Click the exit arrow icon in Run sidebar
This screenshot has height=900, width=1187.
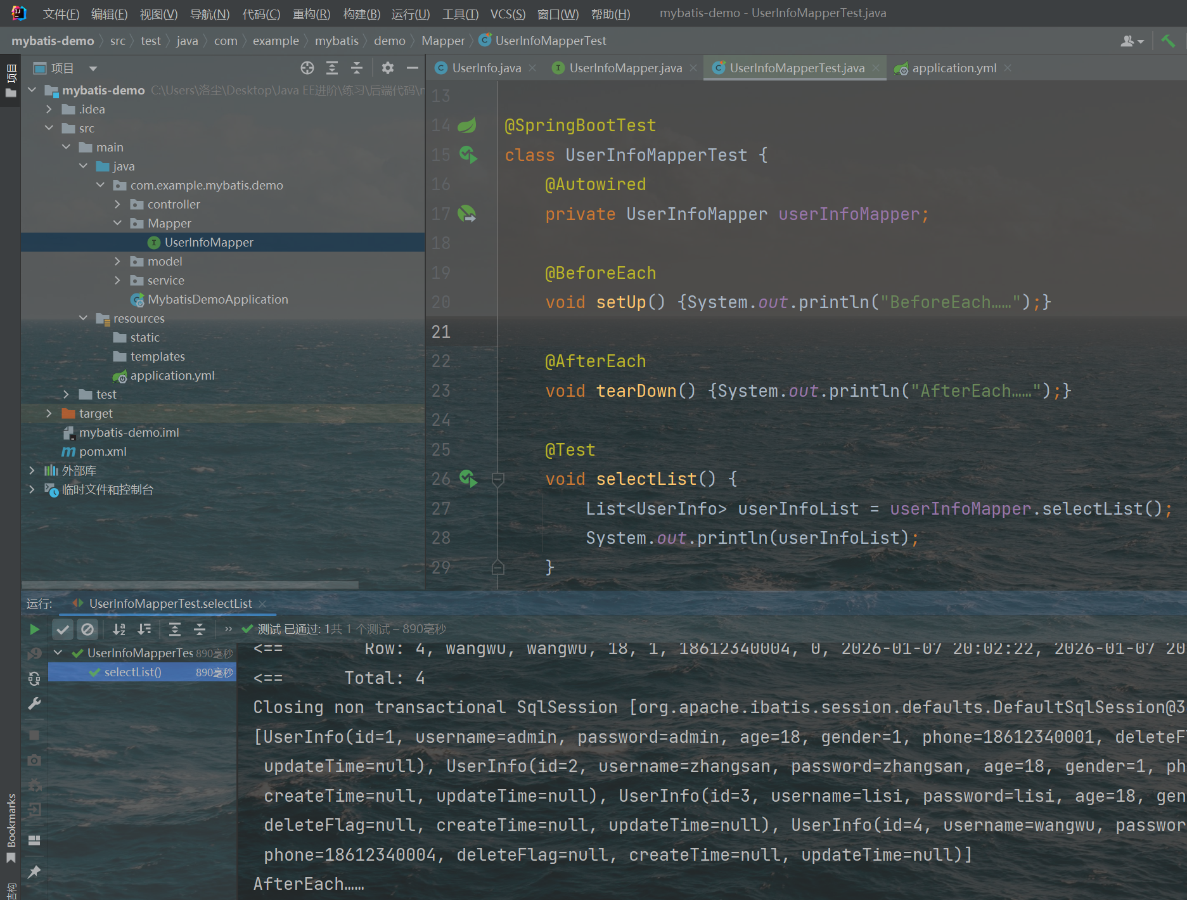(x=35, y=809)
